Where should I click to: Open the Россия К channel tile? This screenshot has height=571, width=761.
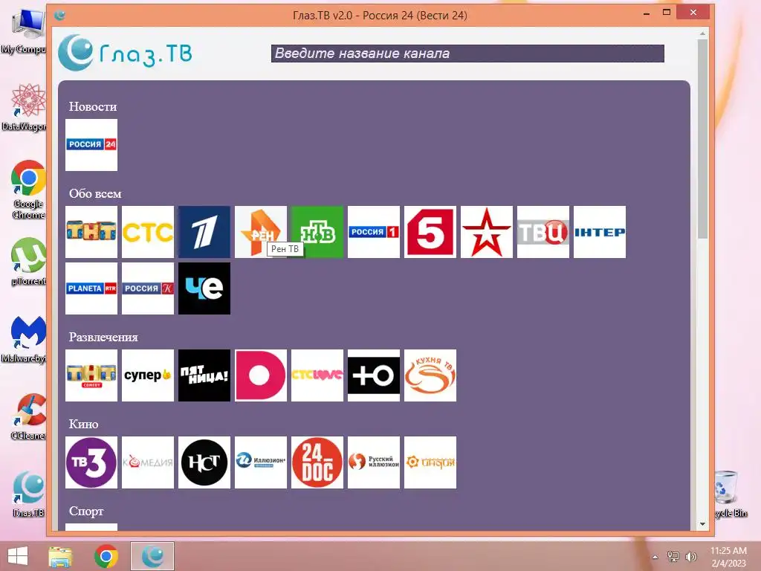point(148,288)
